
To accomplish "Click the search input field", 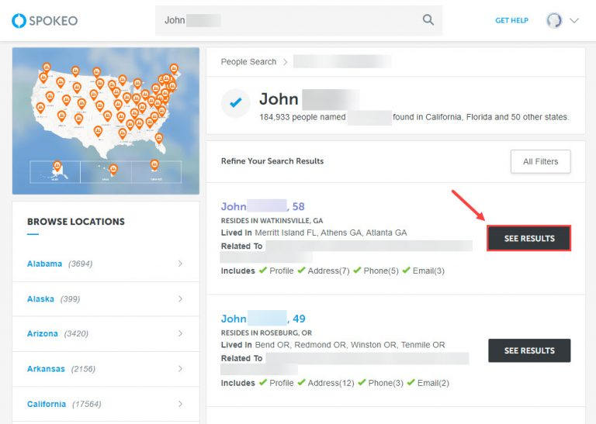I will point(298,20).
